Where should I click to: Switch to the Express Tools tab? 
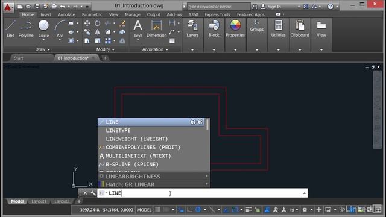[217, 14]
